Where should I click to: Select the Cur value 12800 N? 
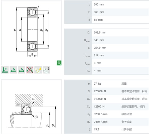pyautogui.click(x=99, y=107)
